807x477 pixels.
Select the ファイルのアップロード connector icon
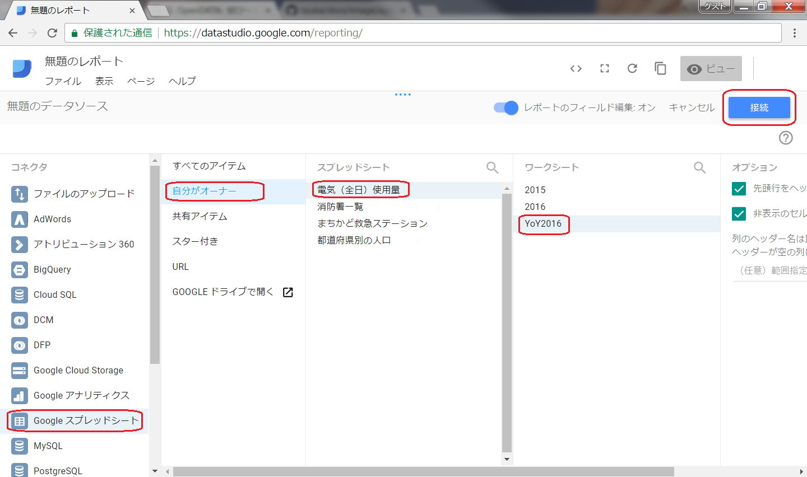click(20, 194)
